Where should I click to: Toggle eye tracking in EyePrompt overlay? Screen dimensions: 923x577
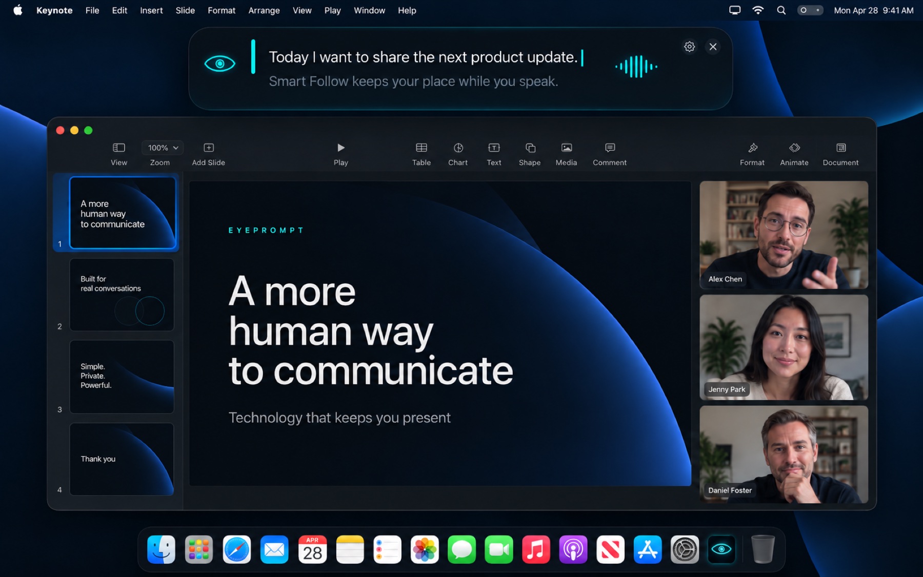tap(219, 64)
